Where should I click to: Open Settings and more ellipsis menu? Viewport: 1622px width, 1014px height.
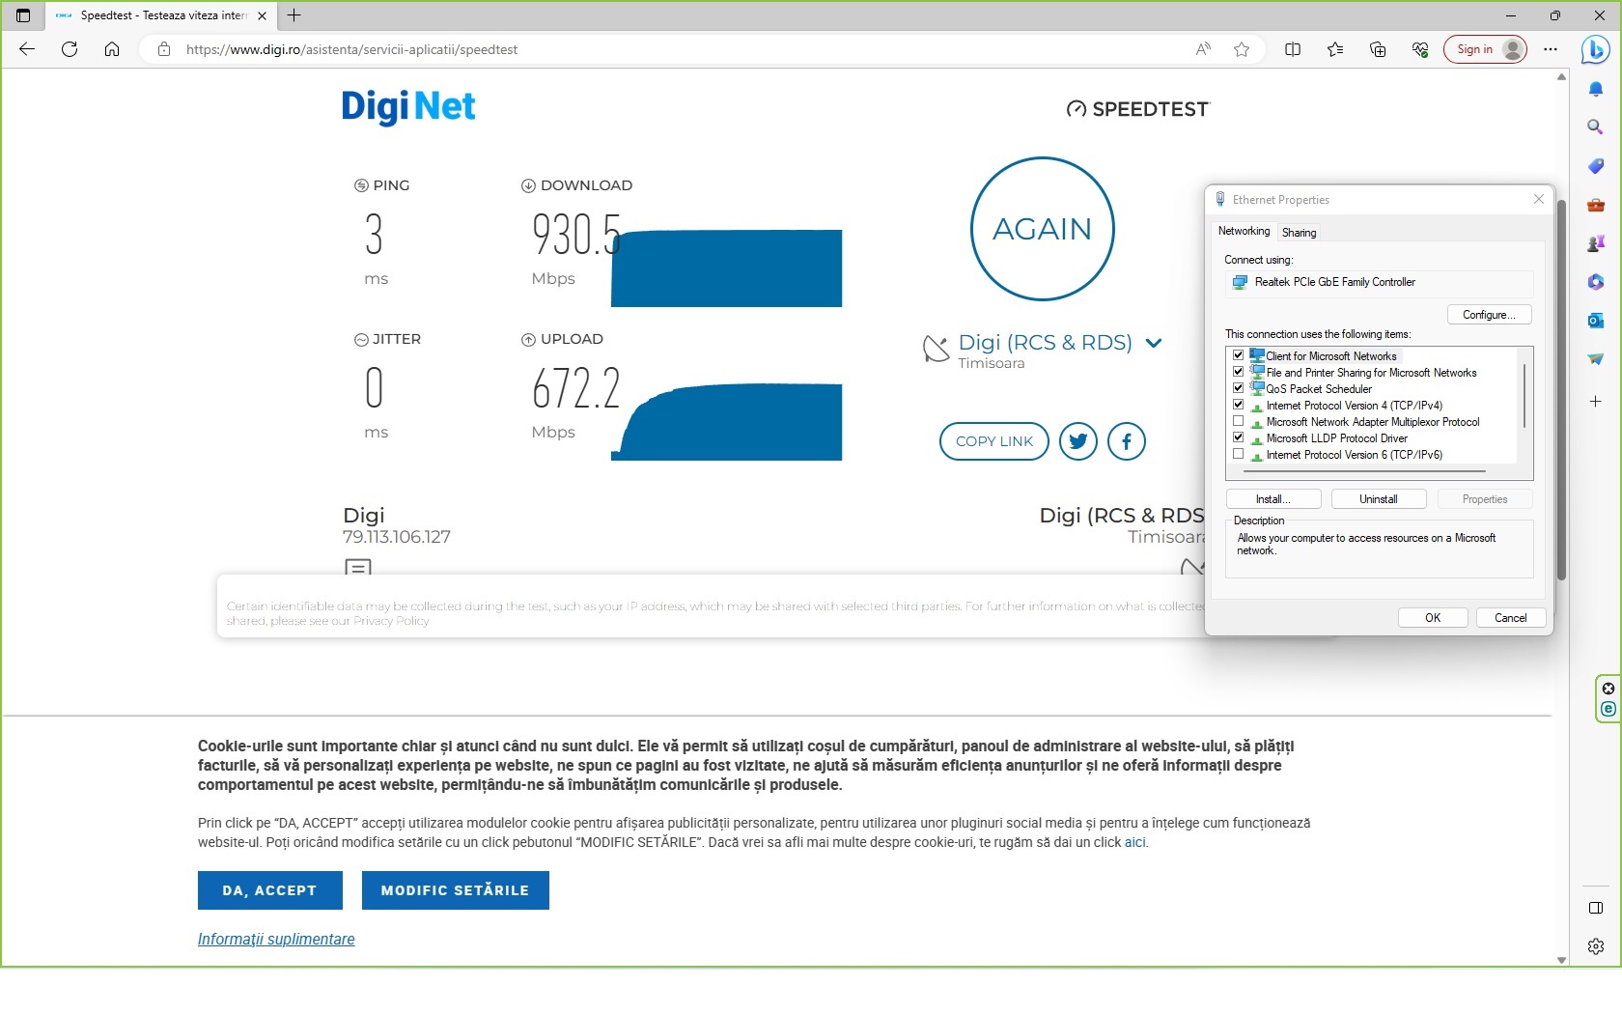point(1551,49)
